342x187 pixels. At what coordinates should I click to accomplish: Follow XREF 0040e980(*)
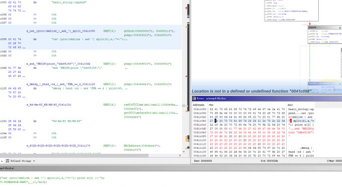tap(163, 35)
